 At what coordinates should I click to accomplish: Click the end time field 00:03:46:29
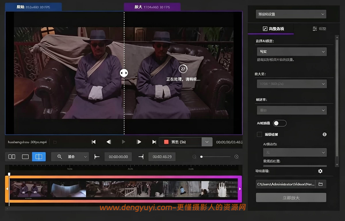click(x=162, y=157)
